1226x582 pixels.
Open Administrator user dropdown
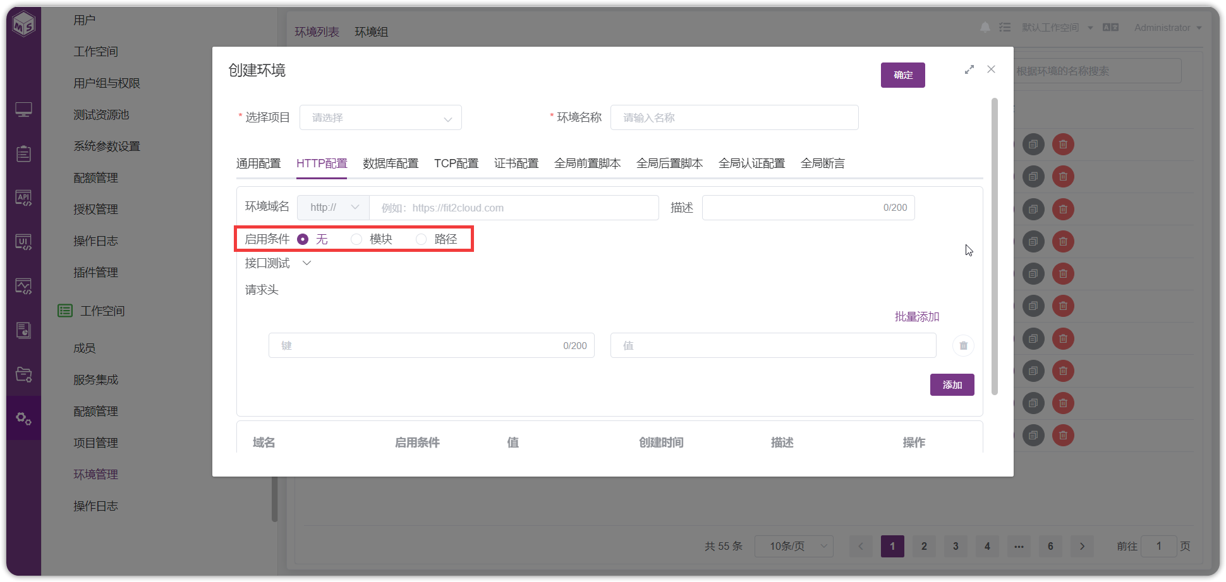pos(1168,28)
